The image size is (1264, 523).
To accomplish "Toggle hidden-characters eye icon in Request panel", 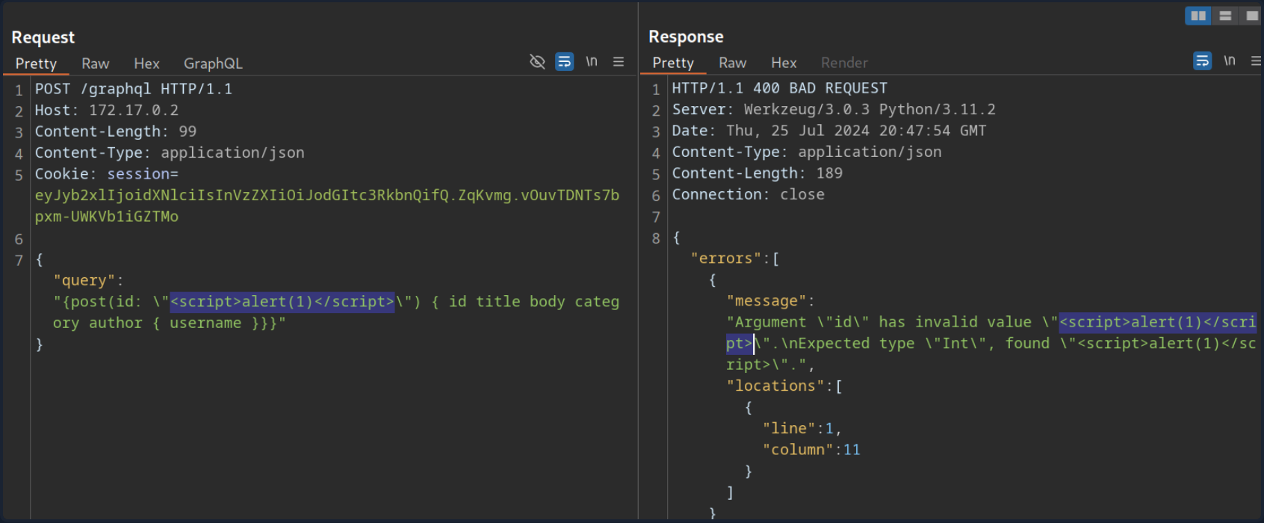I will [537, 61].
